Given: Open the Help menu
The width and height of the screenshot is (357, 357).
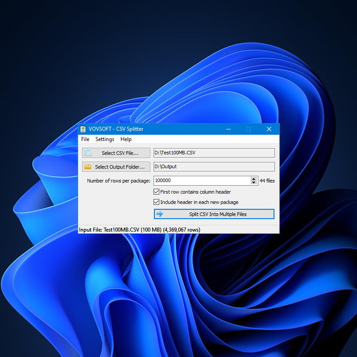Looking at the screenshot, I should pyautogui.click(x=126, y=139).
